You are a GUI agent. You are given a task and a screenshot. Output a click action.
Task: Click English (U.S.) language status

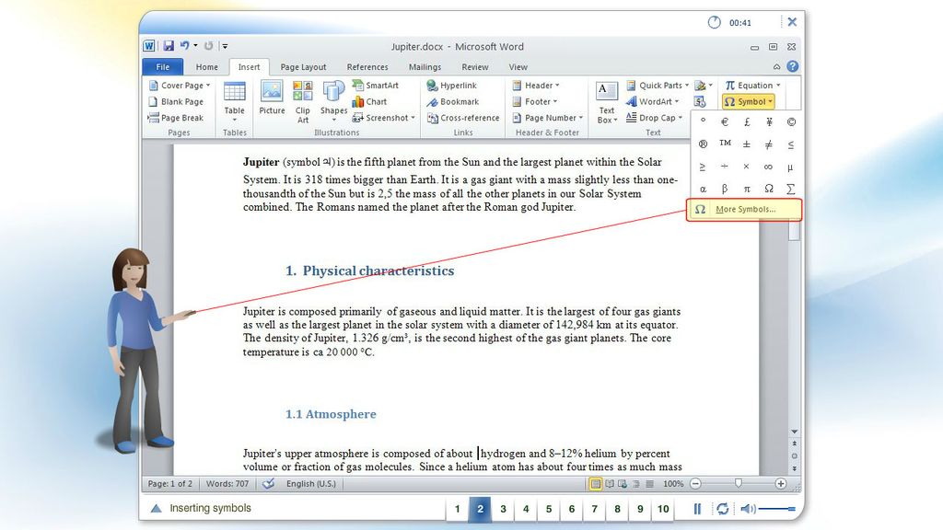(x=311, y=484)
